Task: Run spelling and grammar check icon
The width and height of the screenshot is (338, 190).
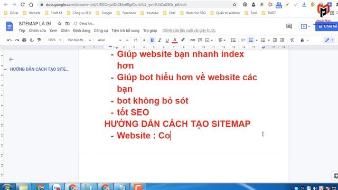Action: pos(32,40)
